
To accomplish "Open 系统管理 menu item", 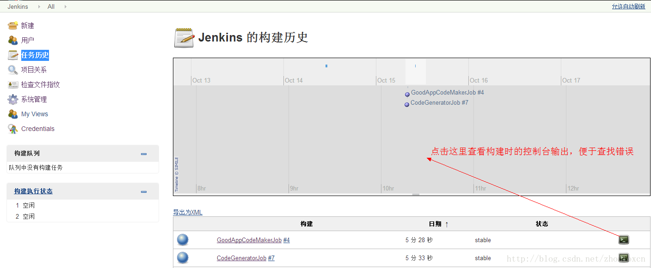I will tap(34, 99).
